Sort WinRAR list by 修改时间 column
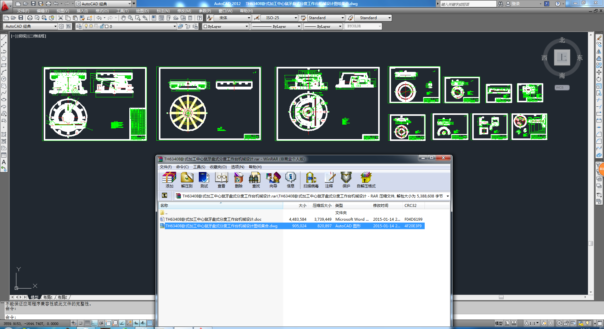The image size is (604, 329). click(387, 206)
